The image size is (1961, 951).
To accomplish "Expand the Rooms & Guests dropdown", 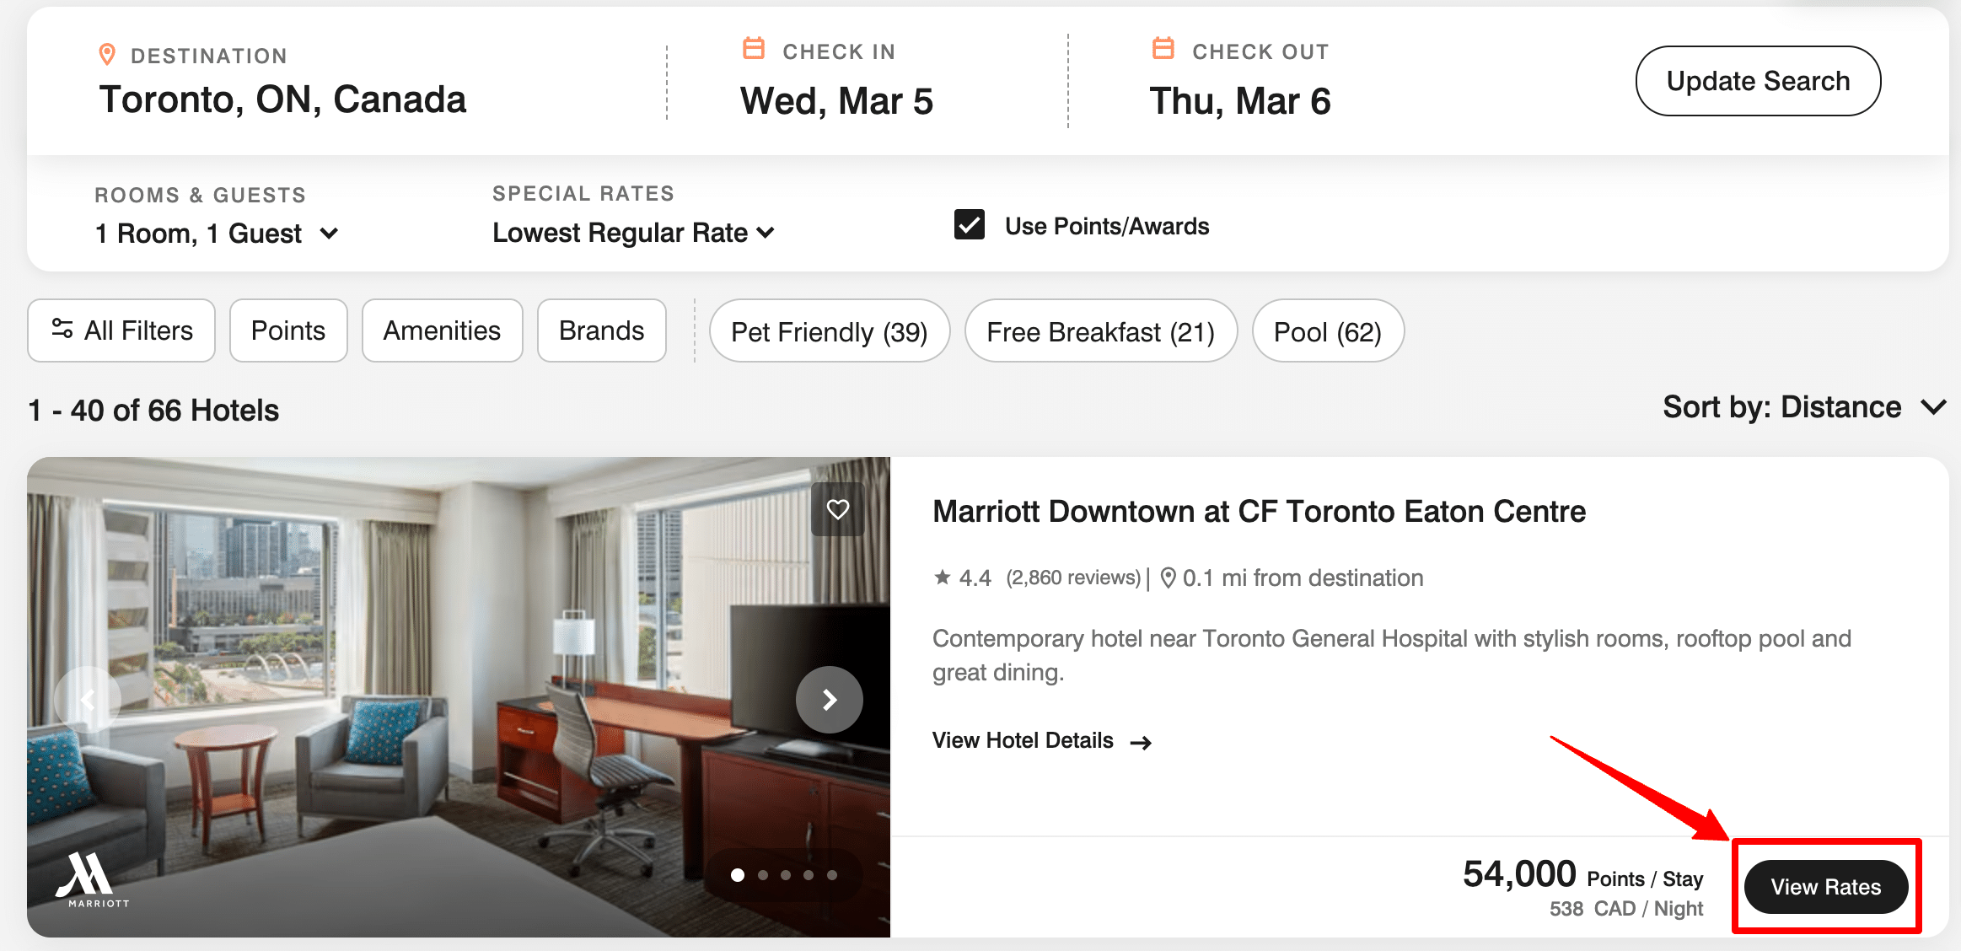I will tap(217, 234).
